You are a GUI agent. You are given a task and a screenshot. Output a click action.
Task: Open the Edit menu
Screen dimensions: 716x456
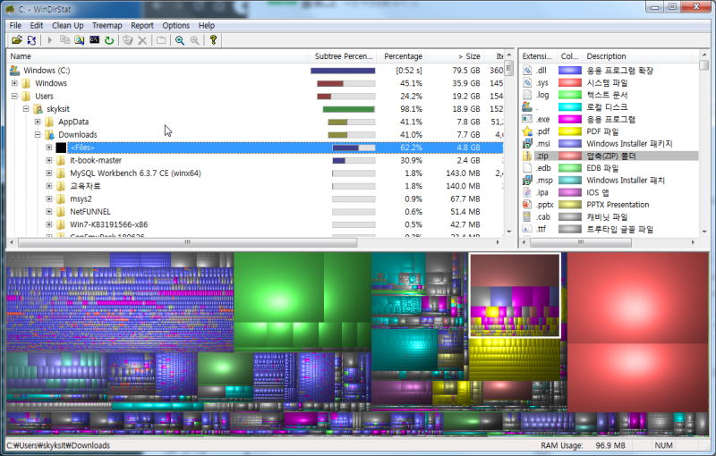(37, 26)
